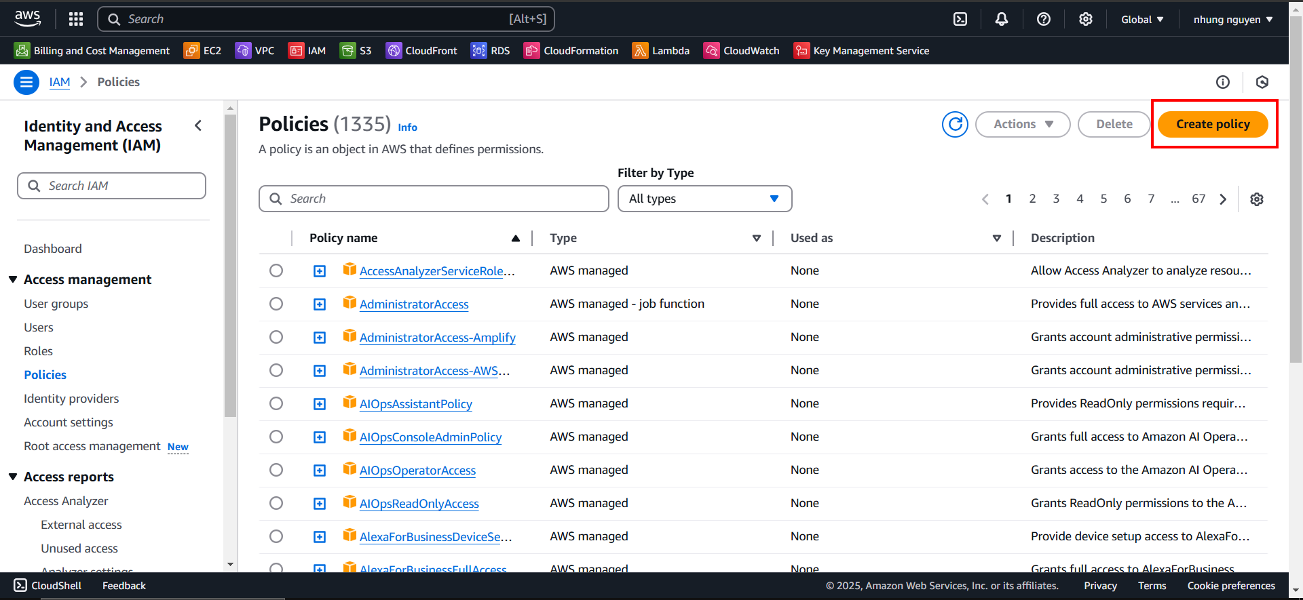Select the AccessAnalyzerServiceRole policy radio button
Image resolution: width=1303 pixels, height=600 pixels.
[276, 271]
